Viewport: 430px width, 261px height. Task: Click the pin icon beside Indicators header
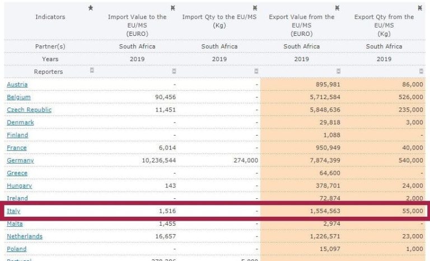(91, 8)
